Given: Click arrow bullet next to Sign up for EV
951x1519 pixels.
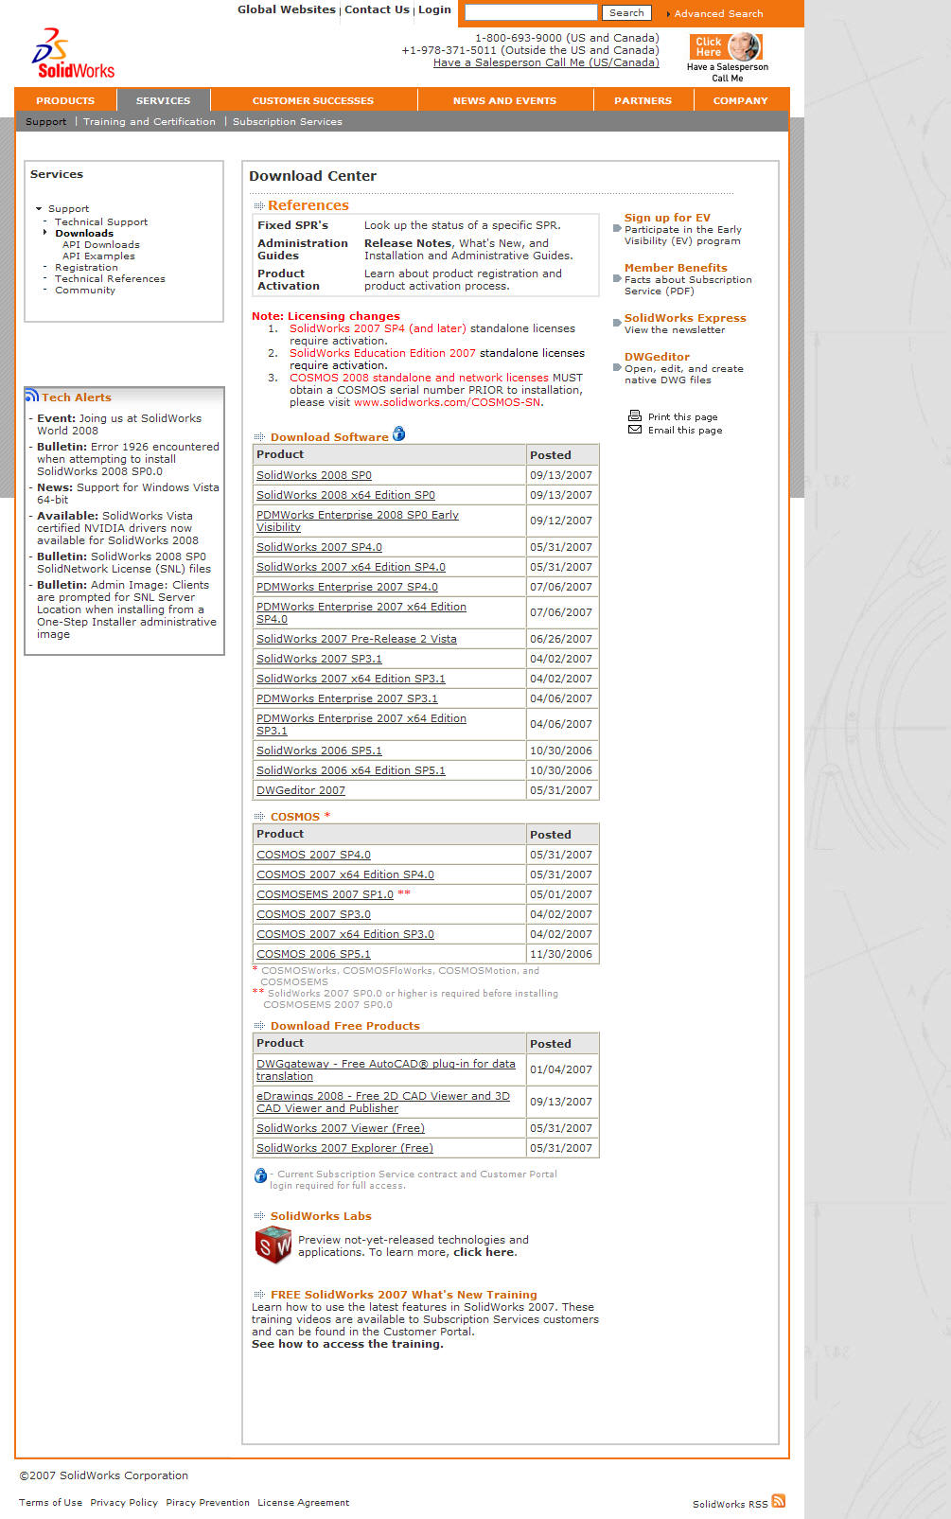Looking at the screenshot, I should 617,228.
